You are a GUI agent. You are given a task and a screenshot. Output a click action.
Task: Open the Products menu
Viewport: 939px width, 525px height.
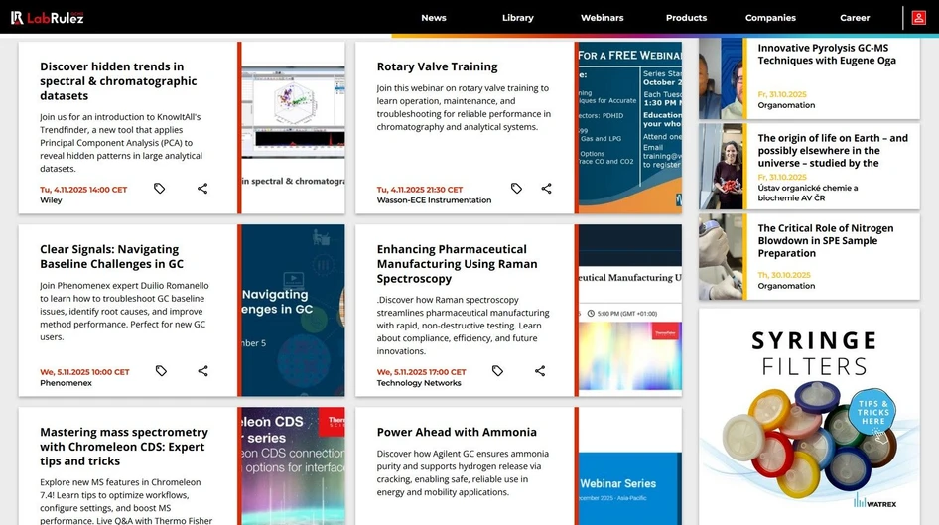pos(686,17)
